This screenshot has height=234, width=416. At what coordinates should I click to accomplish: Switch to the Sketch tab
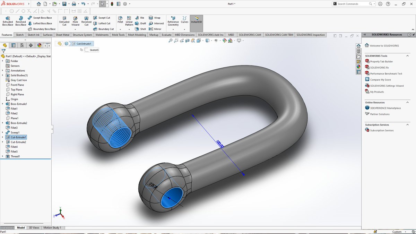(20, 35)
